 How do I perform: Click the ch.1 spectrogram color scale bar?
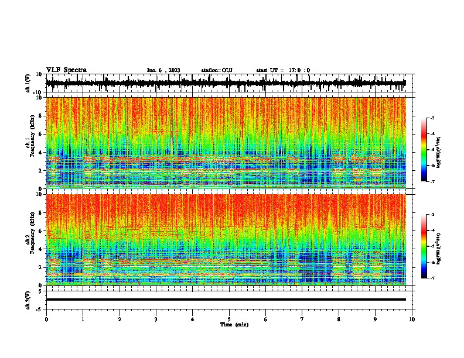point(424,150)
